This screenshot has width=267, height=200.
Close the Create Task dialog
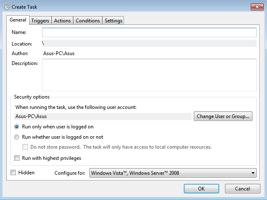click(x=257, y=7)
